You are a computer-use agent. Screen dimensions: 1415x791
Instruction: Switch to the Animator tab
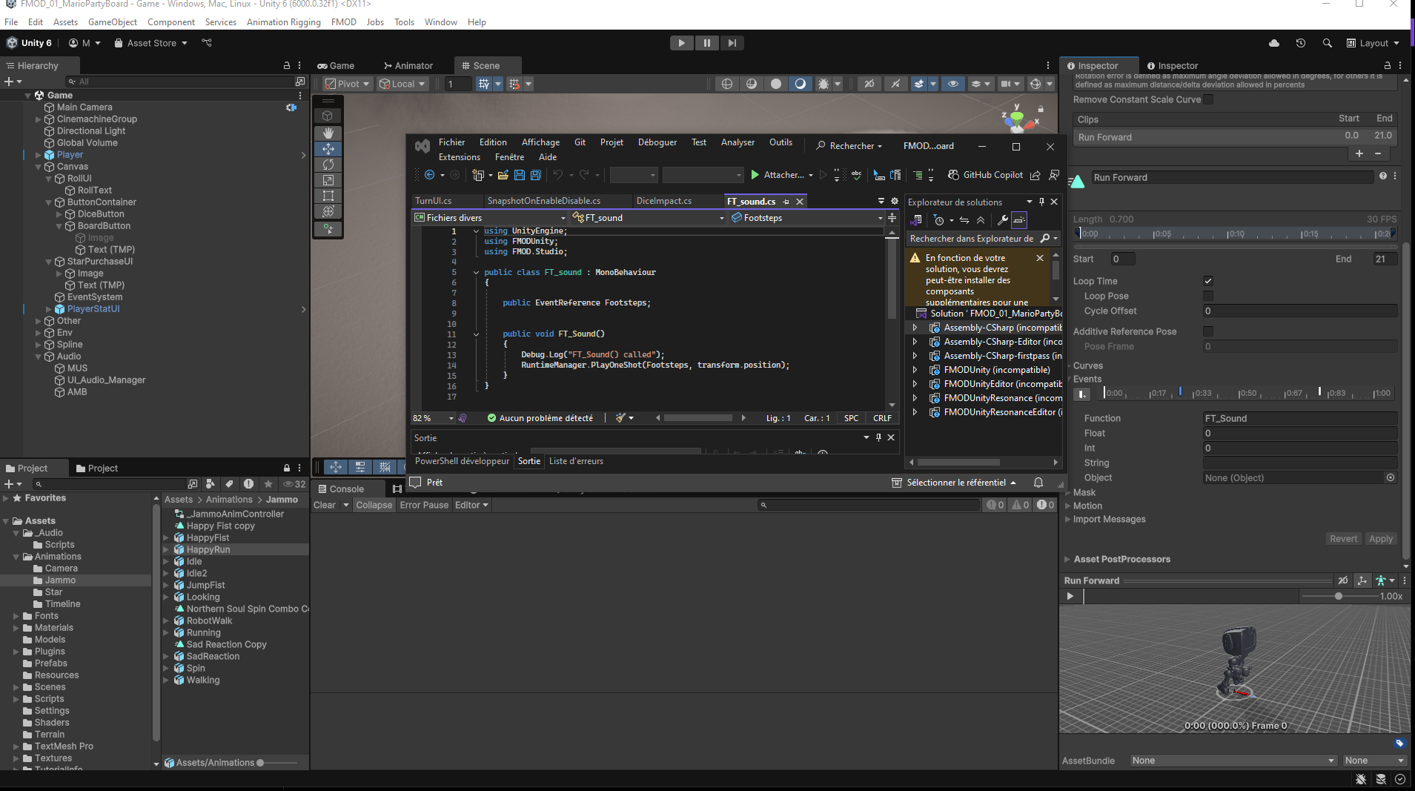408,66
